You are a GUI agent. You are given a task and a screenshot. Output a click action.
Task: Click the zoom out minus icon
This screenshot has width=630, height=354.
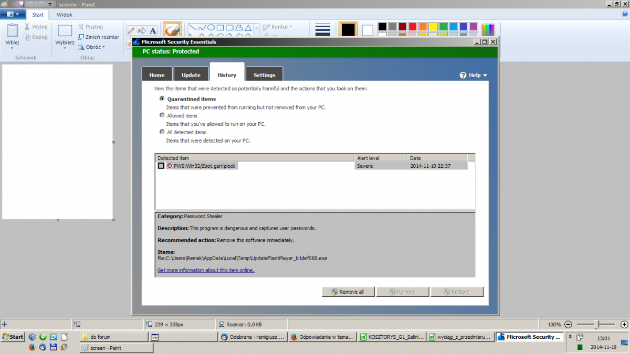pos(569,325)
